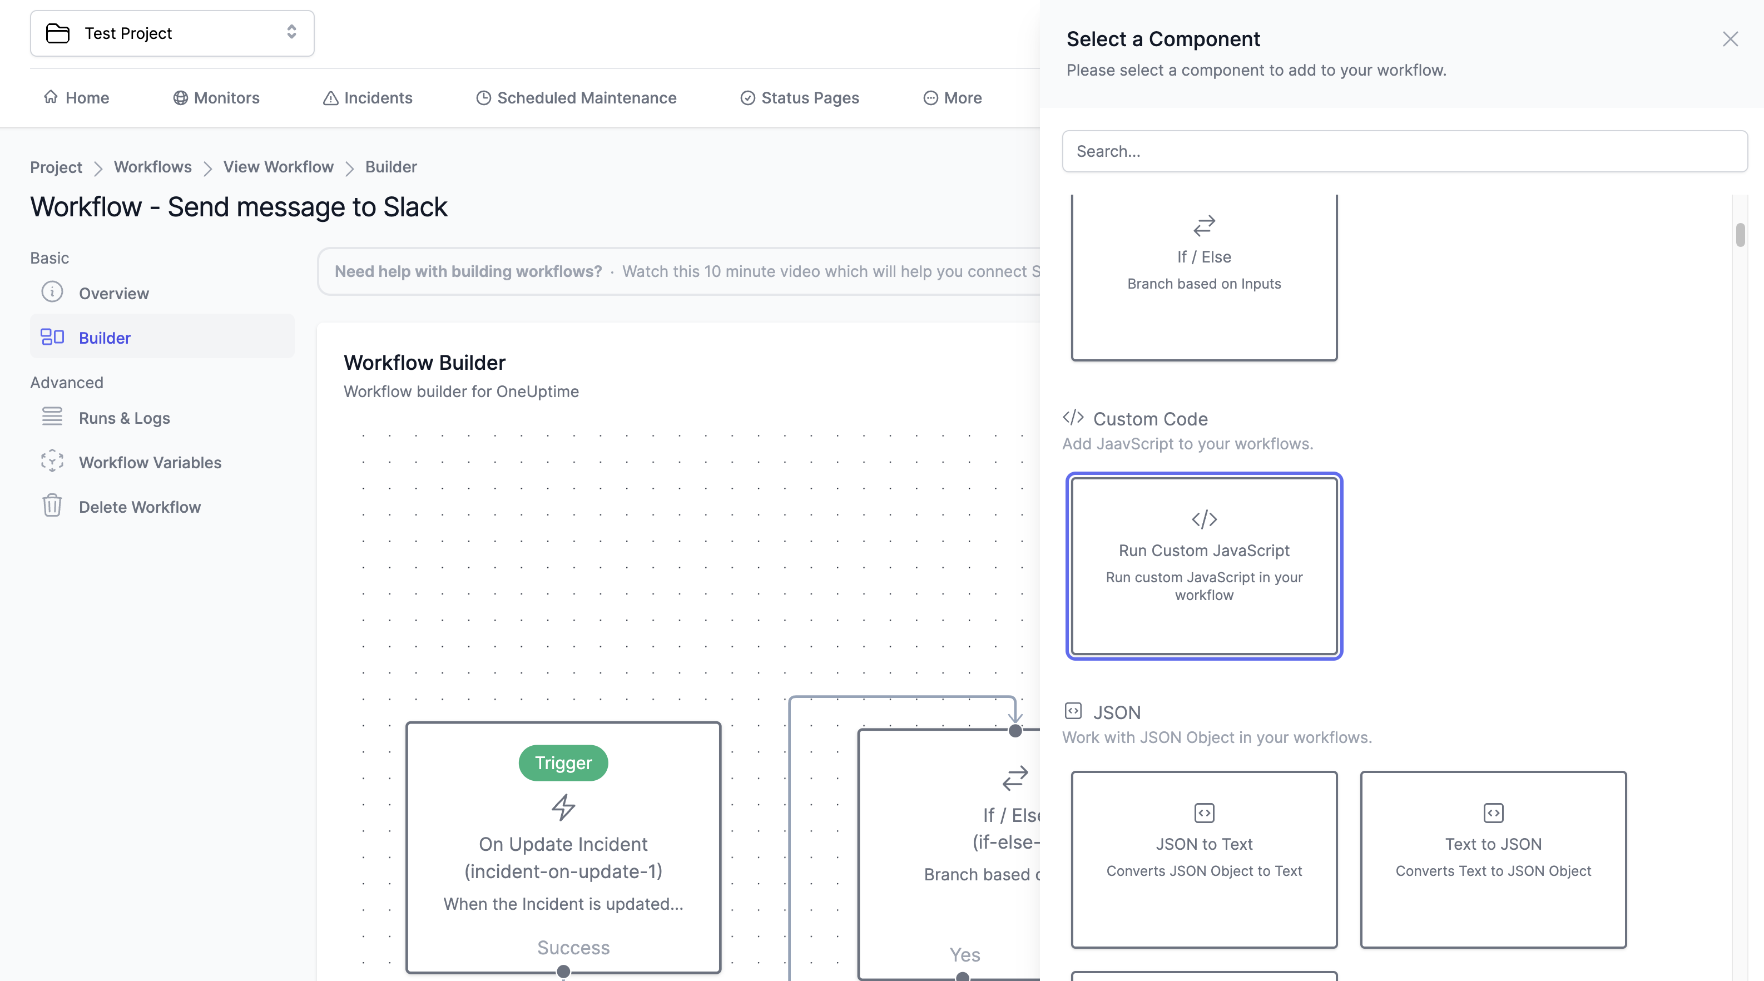Open the Test Project selector dropdown
Image resolution: width=1764 pixels, height=981 pixels.
click(x=172, y=33)
